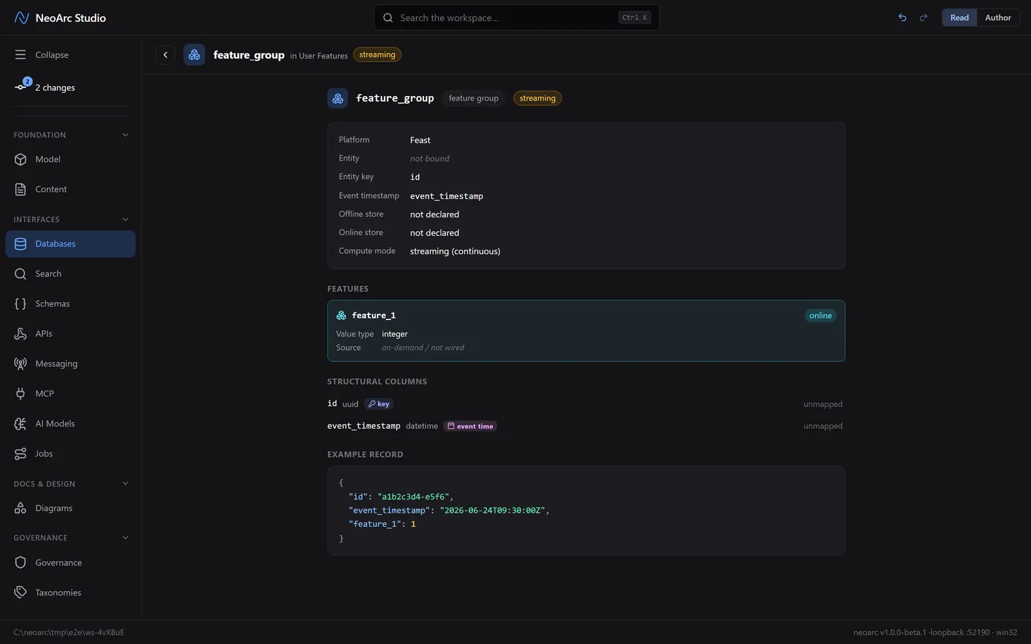Screen dimensions: 1031x644
Task: Click the MCP plug icon
Action: point(21,393)
